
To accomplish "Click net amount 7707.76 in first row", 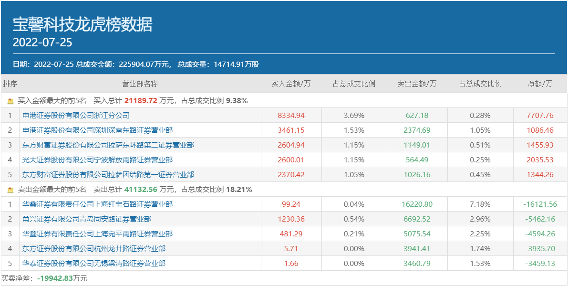I will (540, 116).
